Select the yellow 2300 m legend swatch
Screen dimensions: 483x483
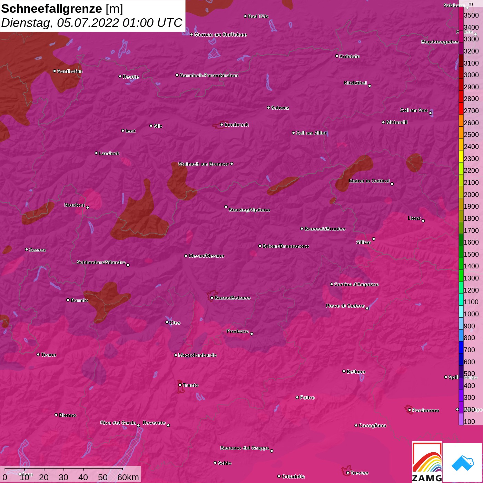tap(461, 156)
